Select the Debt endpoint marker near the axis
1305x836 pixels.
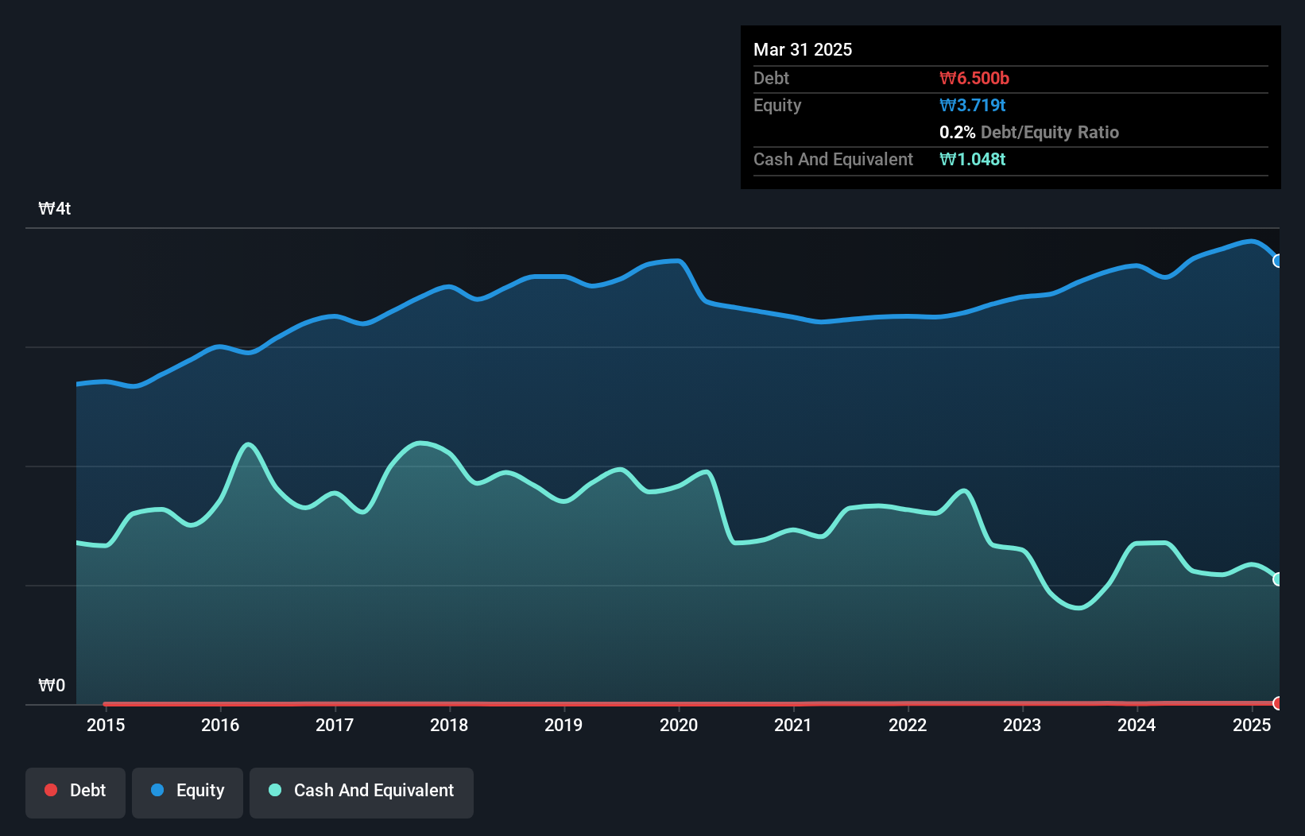pyautogui.click(x=1278, y=703)
